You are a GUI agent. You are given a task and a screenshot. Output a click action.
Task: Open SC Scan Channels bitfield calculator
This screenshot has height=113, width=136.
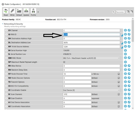119,94
